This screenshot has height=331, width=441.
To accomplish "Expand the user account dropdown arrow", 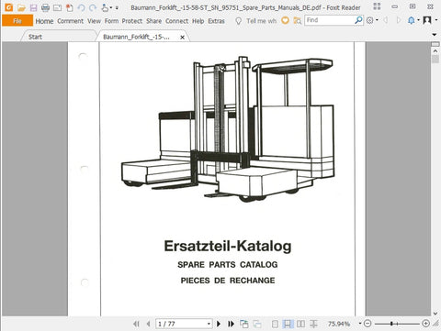I will [436, 20].
